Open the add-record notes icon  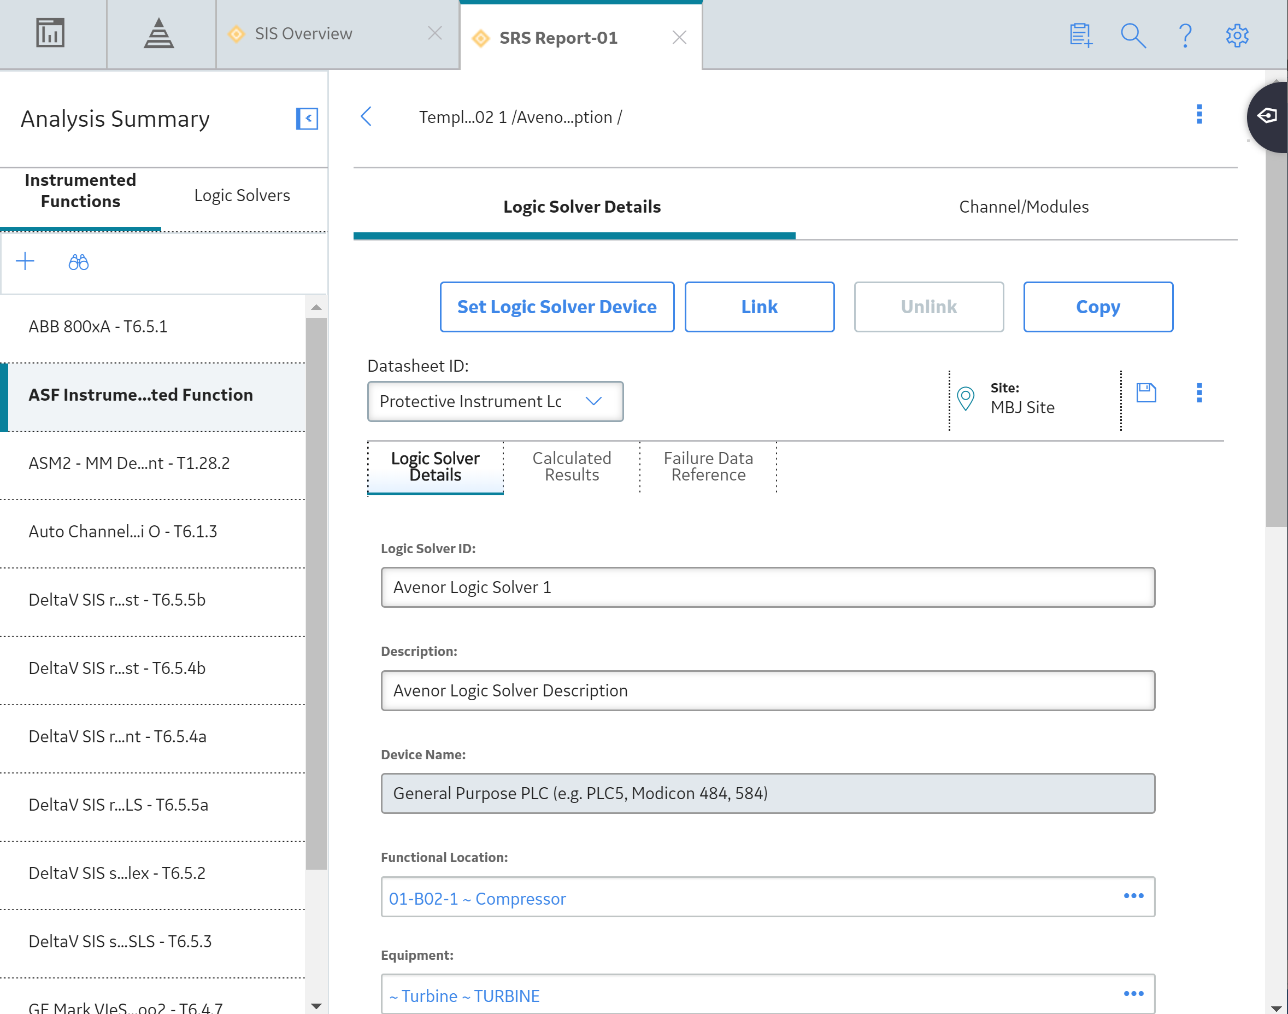[x=1080, y=35]
